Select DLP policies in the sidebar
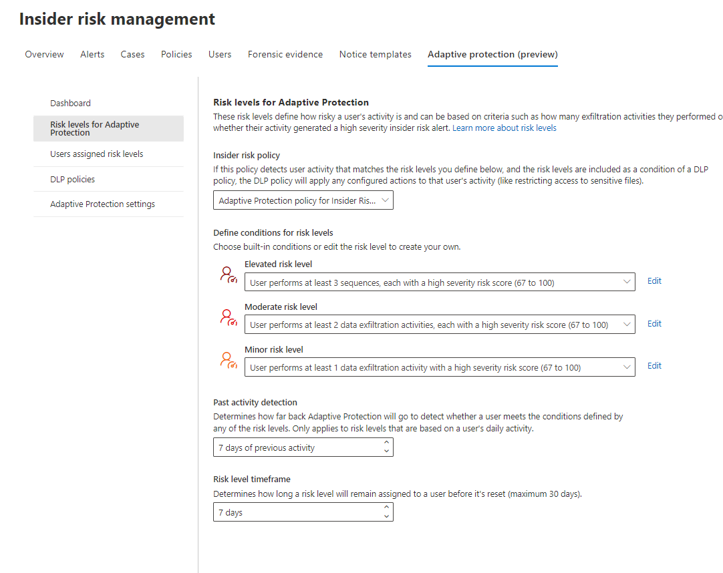The width and height of the screenshot is (723, 573). tap(72, 179)
